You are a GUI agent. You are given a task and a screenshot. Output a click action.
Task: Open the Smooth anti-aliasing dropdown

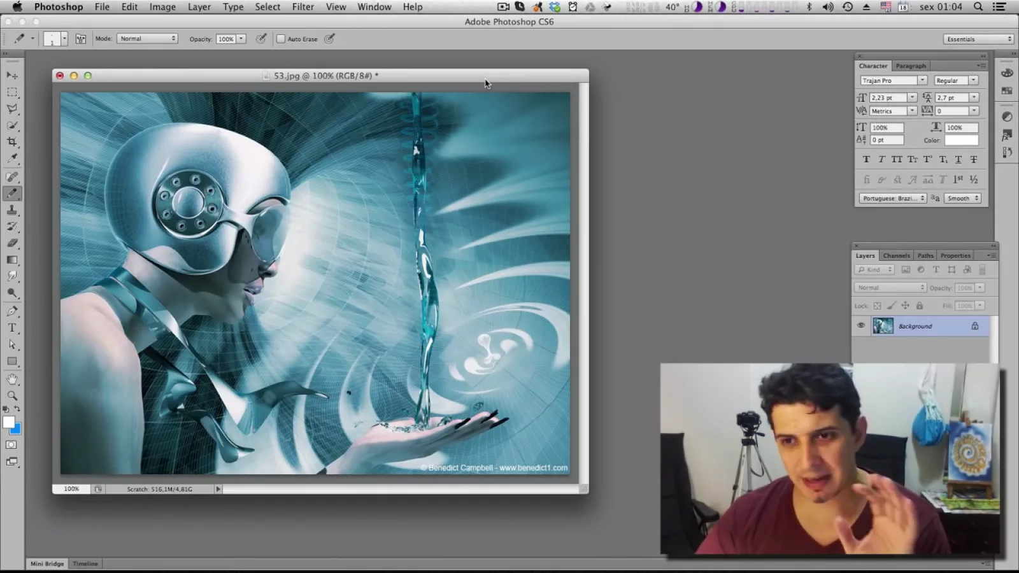click(x=963, y=198)
